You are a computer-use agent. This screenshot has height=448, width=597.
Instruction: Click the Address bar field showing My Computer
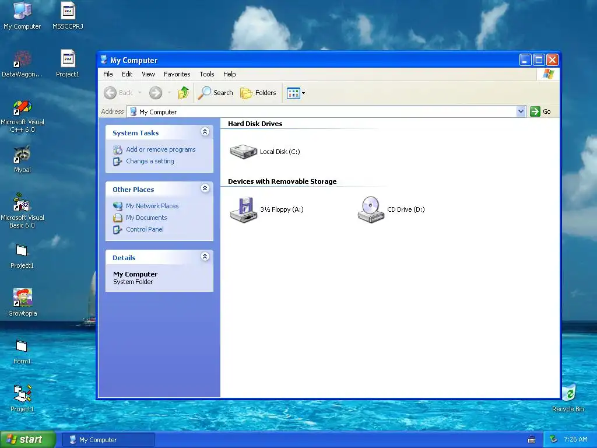(326, 111)
